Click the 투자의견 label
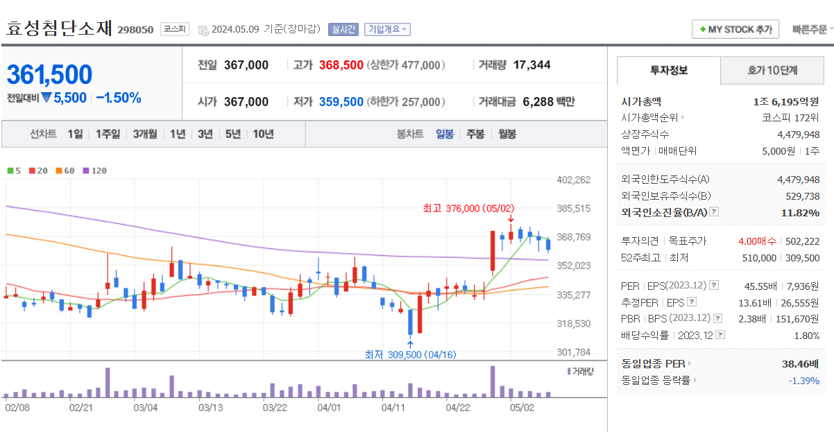834x432 pixels. coord(639,241)
